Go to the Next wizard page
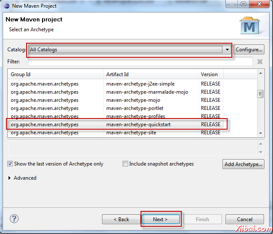Viewport: 273px width, 234px height. tap(160, 219)
